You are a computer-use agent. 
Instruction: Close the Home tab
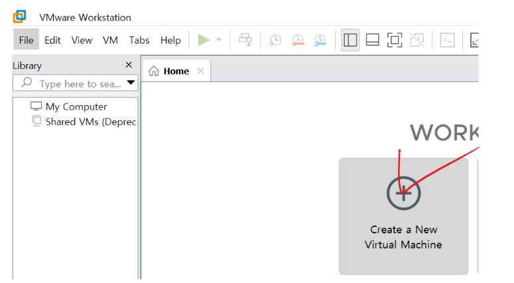200,71
